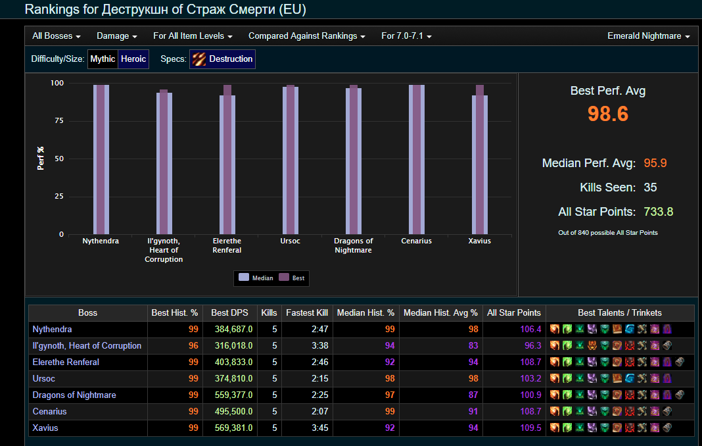Click Best DPS value 569,381.0
The width and height of the screenshot is (702, 446).
[234, 428]
